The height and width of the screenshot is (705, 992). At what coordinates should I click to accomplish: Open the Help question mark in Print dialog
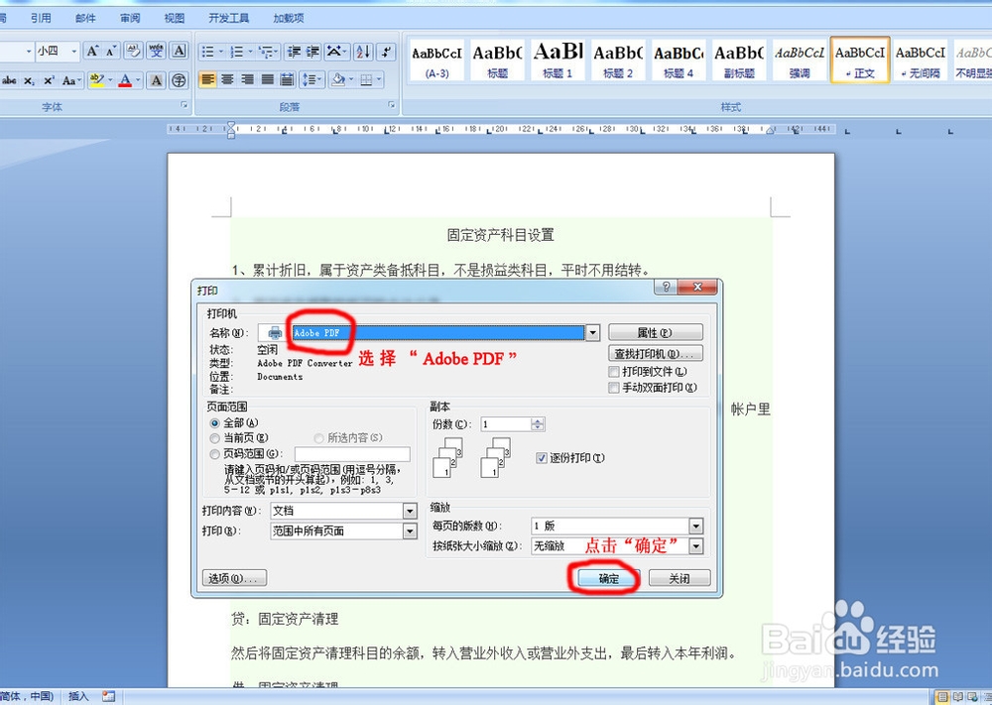(665, 288)
